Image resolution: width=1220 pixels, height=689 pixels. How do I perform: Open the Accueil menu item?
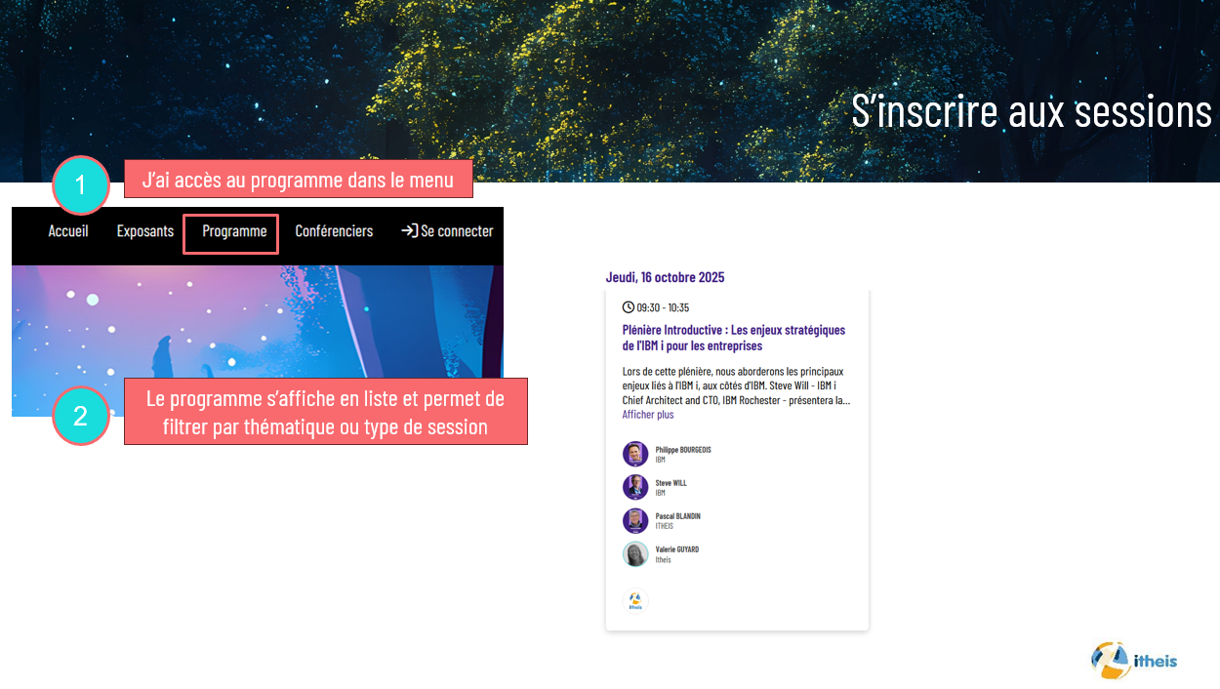(x=68, y=231)
